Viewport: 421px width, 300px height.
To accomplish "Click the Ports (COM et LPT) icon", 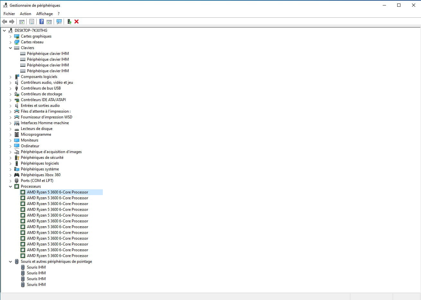I will [17, 181].
